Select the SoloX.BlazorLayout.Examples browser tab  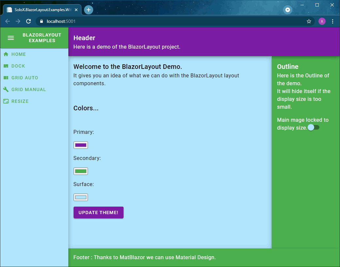42,10
